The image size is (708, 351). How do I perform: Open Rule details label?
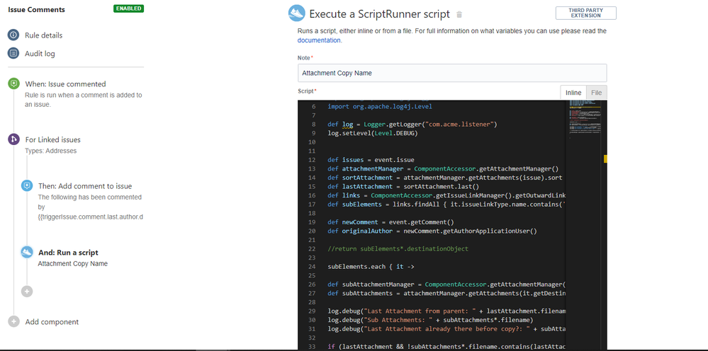pyautogui.click(x=44, y=35)
